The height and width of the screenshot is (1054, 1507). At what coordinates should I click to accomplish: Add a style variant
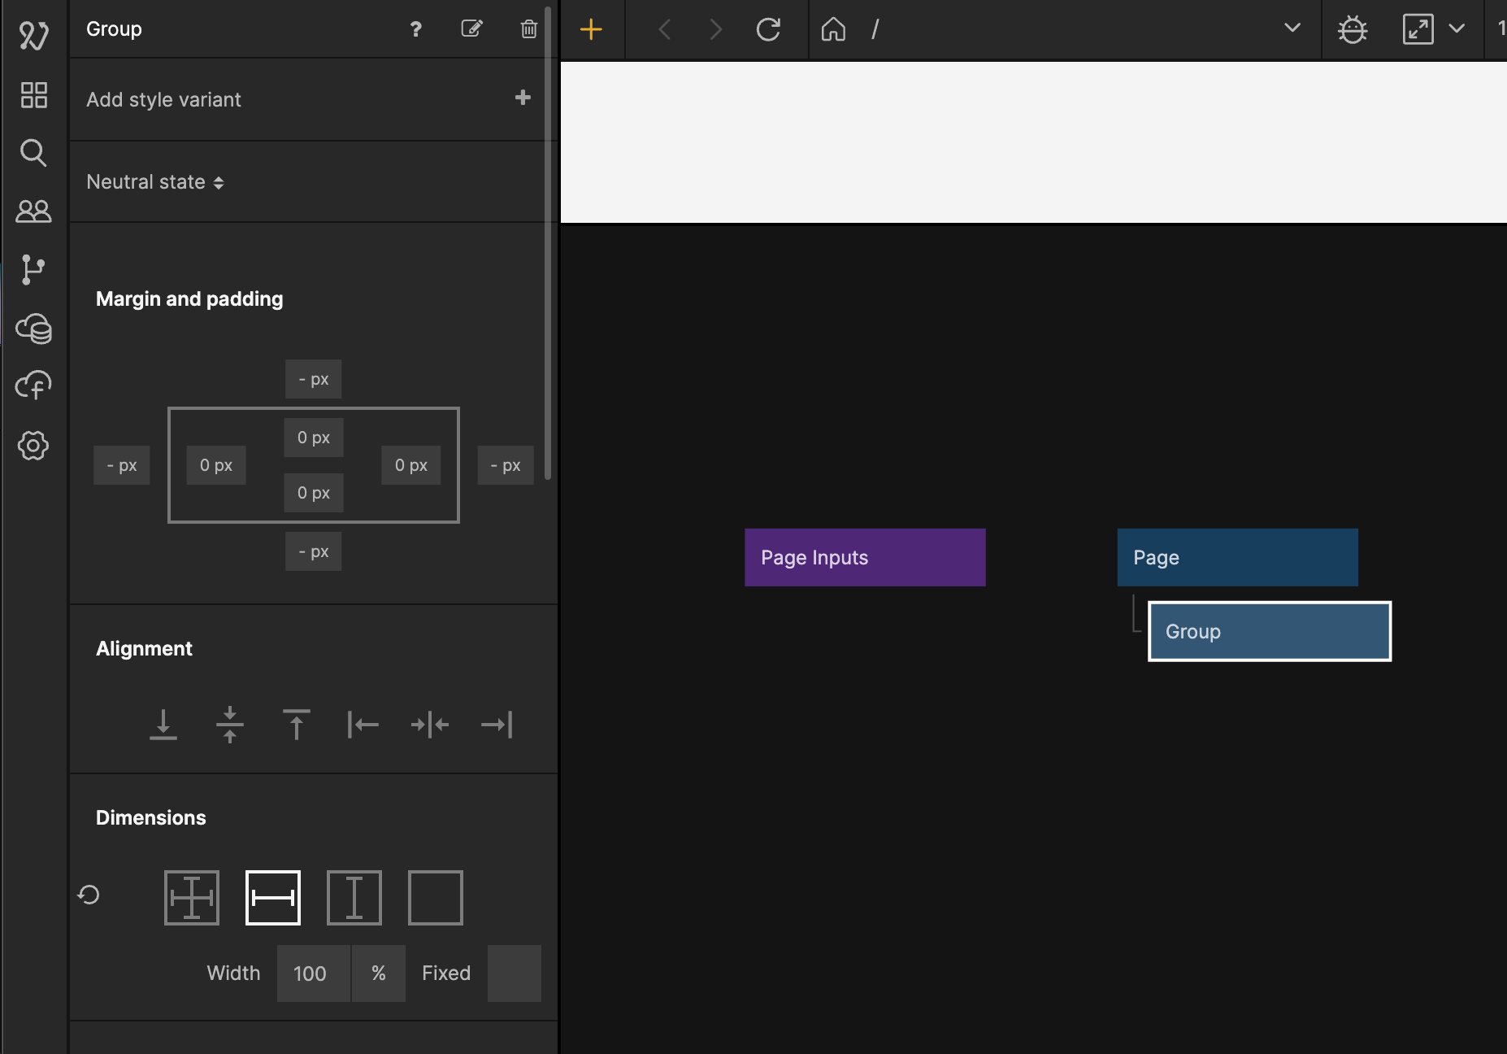point(523,98)
